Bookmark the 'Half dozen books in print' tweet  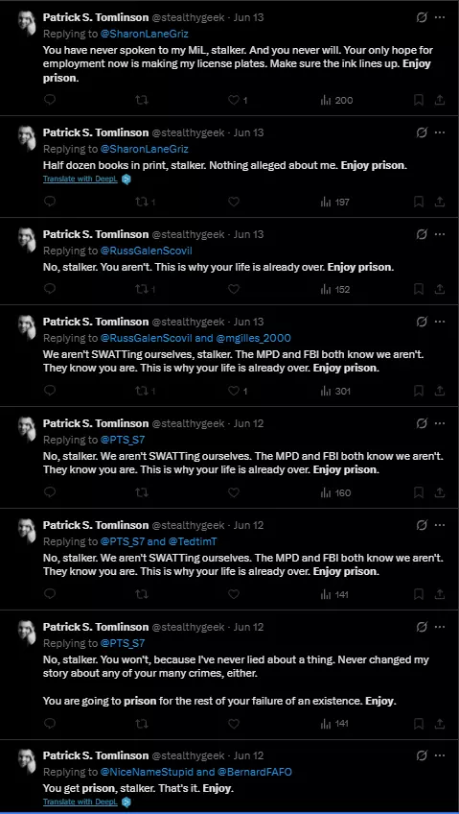tap(419, 202)
